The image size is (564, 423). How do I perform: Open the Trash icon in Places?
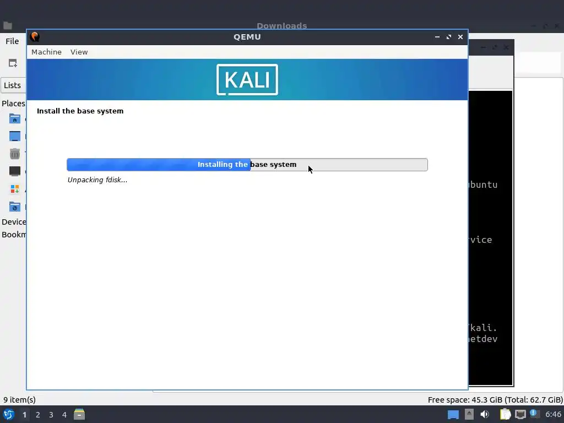pyautogui.click(x=15, y=154)
